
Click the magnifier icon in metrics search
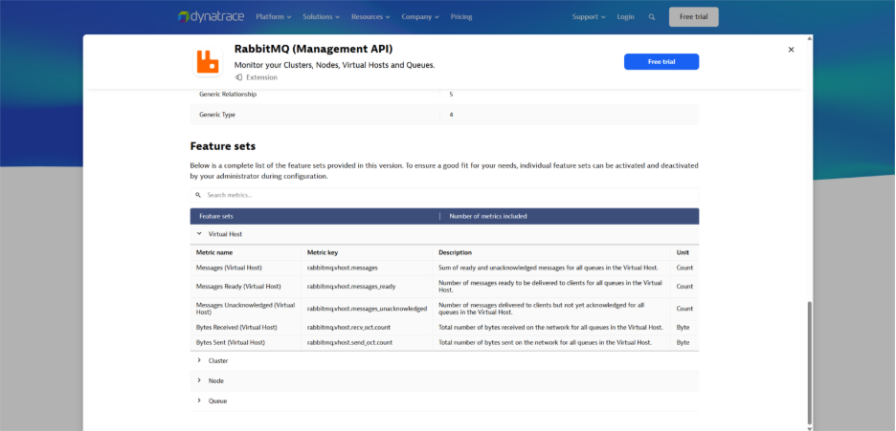198,195
